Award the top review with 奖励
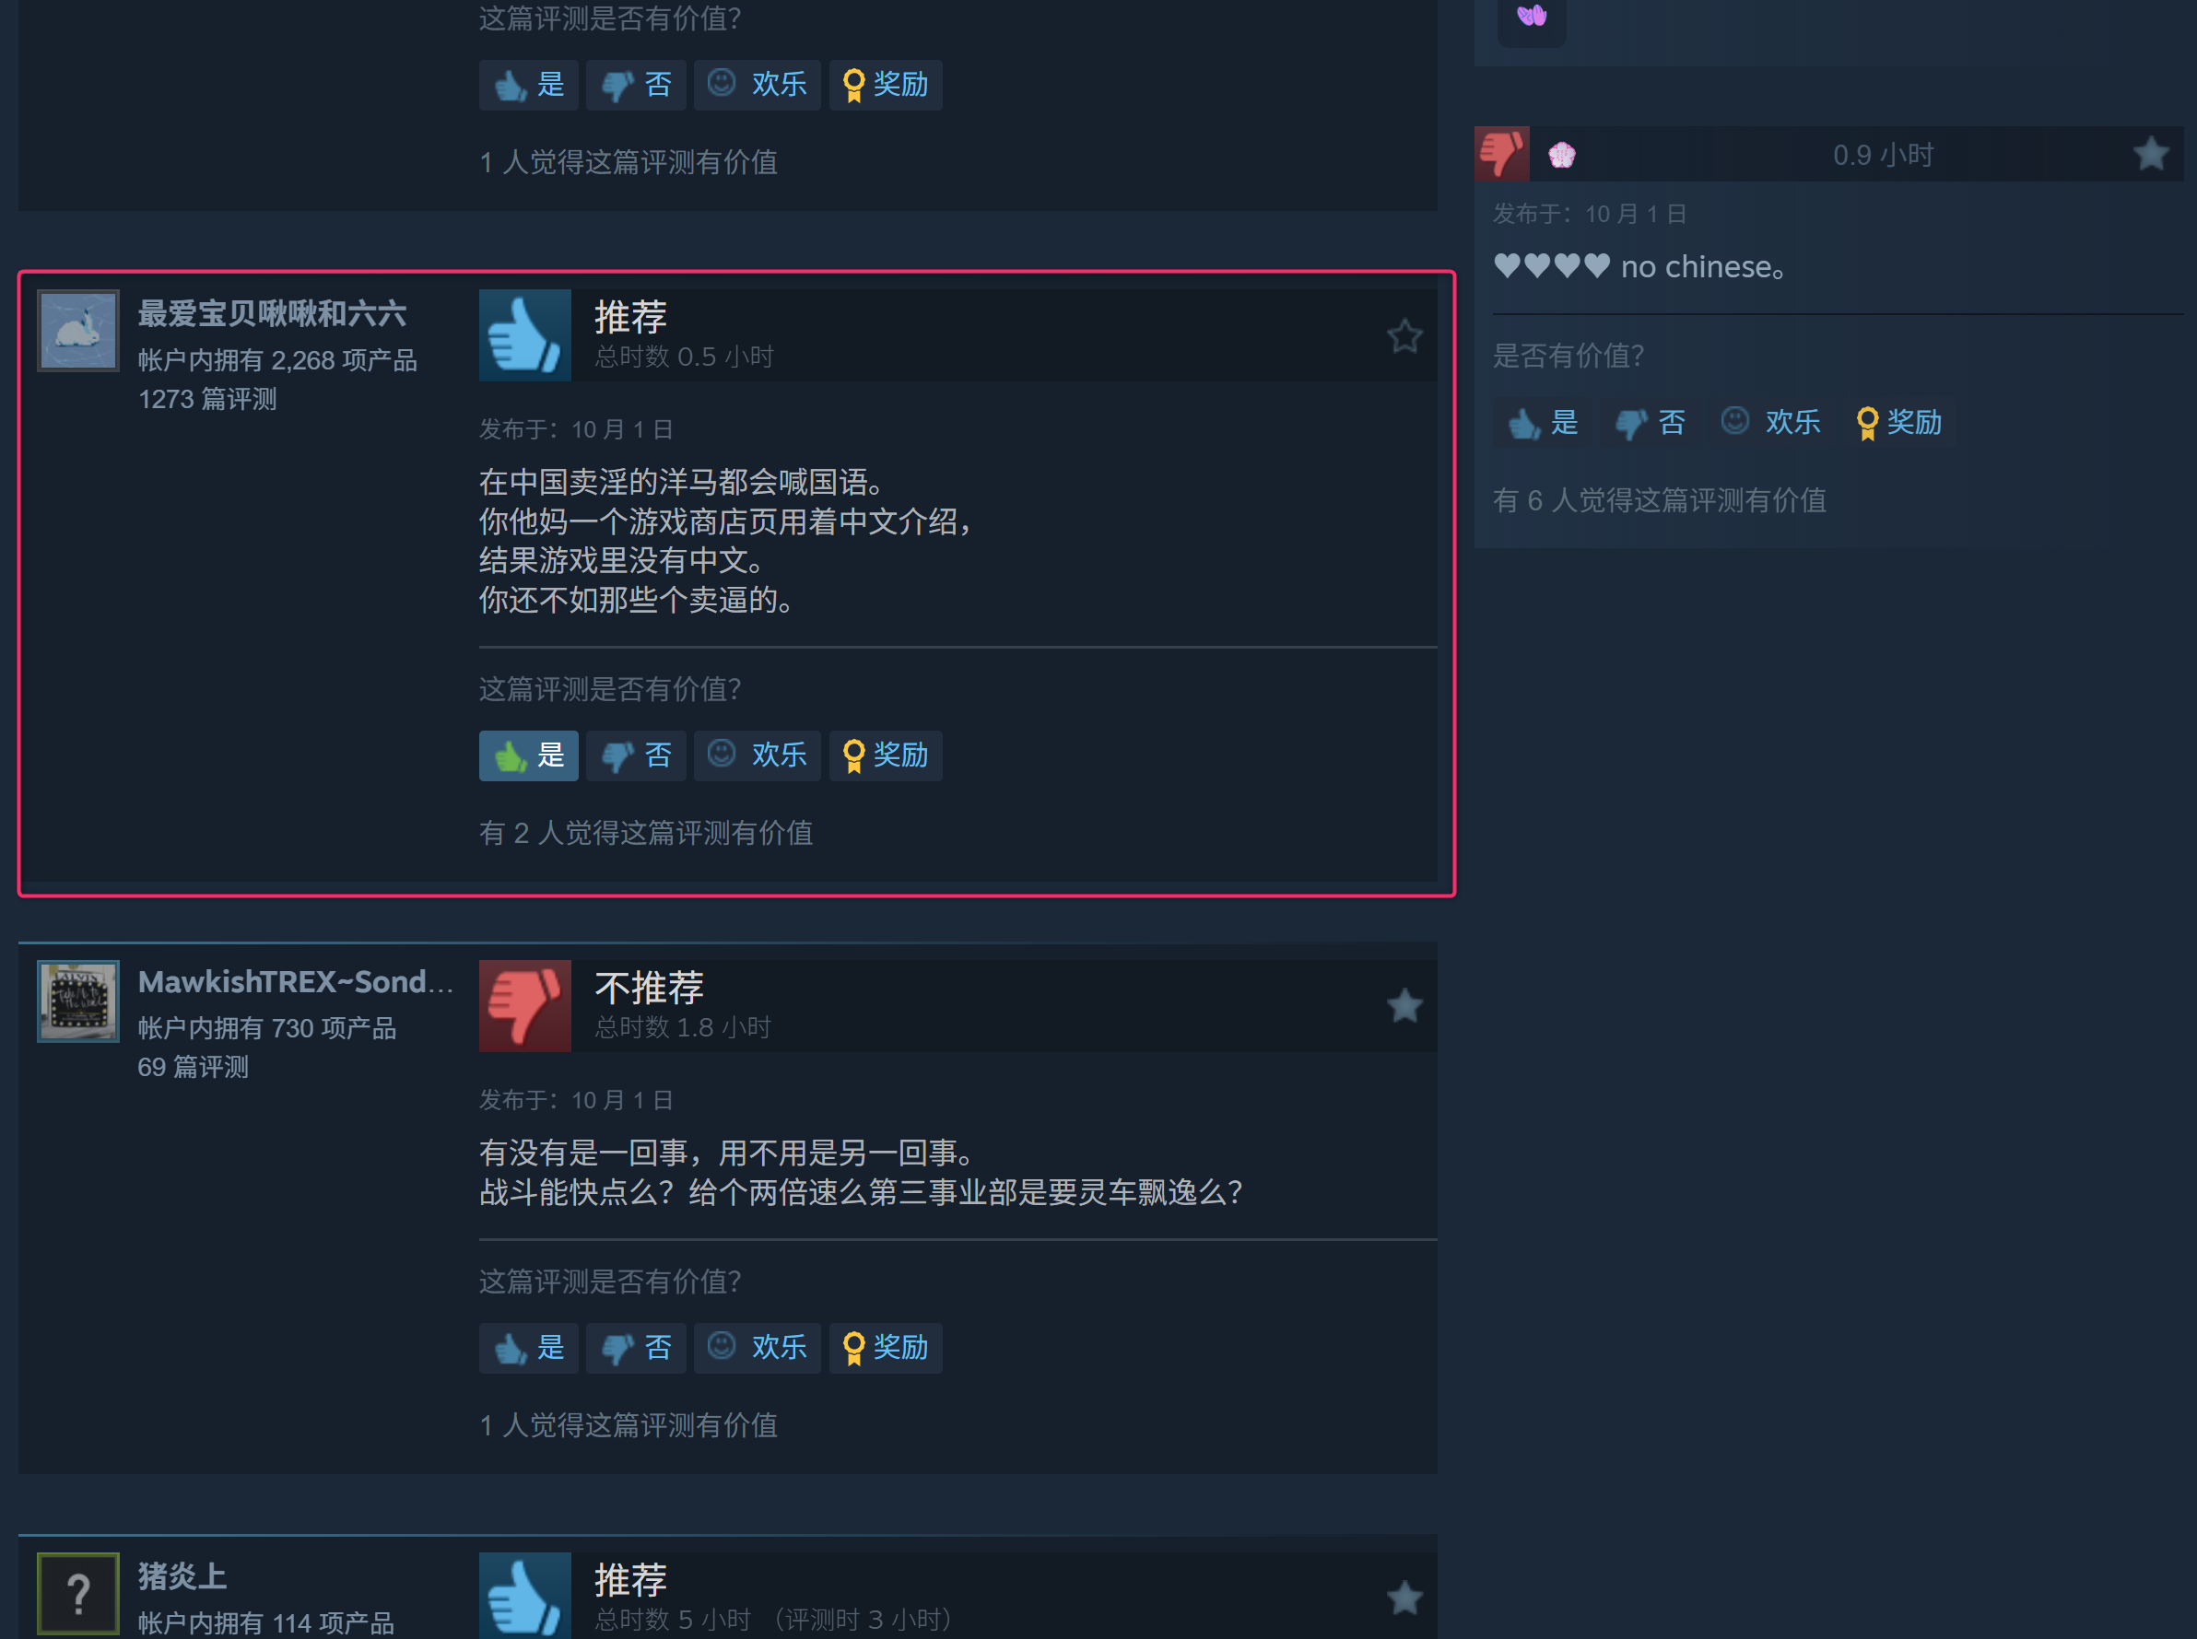This screenshot has height=1639, width=2197. (885, 85)
